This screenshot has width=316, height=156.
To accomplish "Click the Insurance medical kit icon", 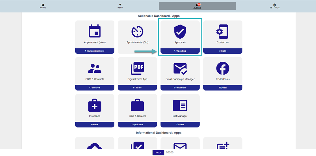I will pyautogui.click(x=94, y=105).
